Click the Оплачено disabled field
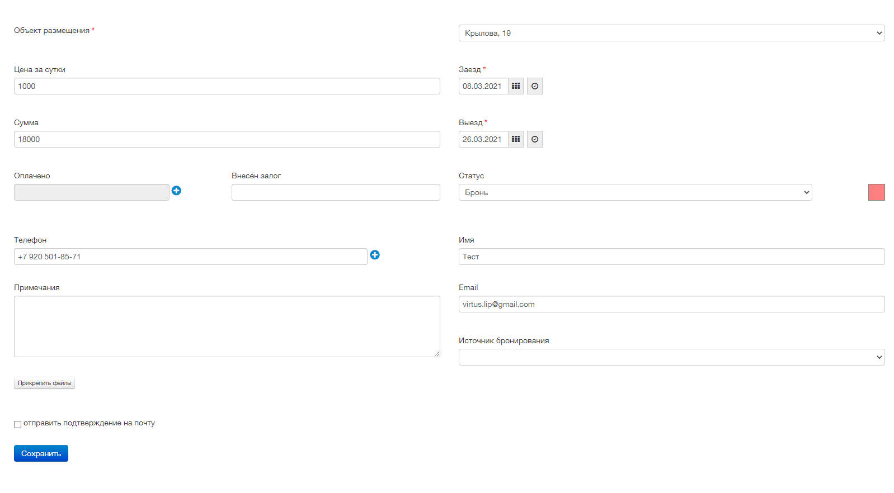 92,192
